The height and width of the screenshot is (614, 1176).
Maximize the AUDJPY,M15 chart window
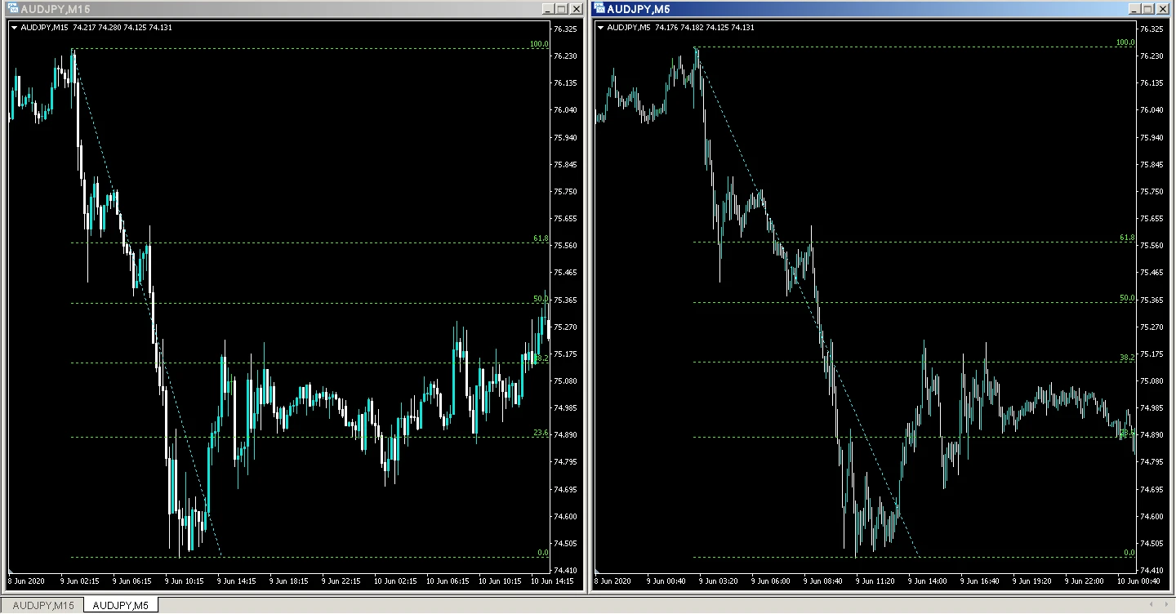[x=562, y=8]
